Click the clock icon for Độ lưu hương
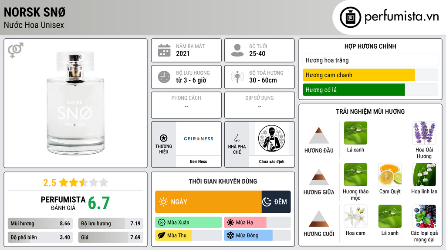The height and width of the screenshot is (250, 446). [164, 77]
